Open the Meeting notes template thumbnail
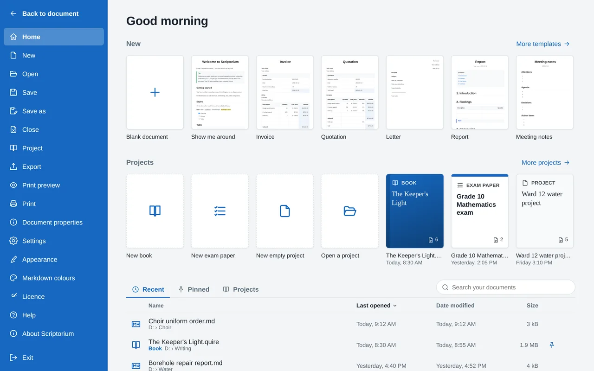This screenshot has height=371, width=594. pyautogui.click(x=545, y=92)
